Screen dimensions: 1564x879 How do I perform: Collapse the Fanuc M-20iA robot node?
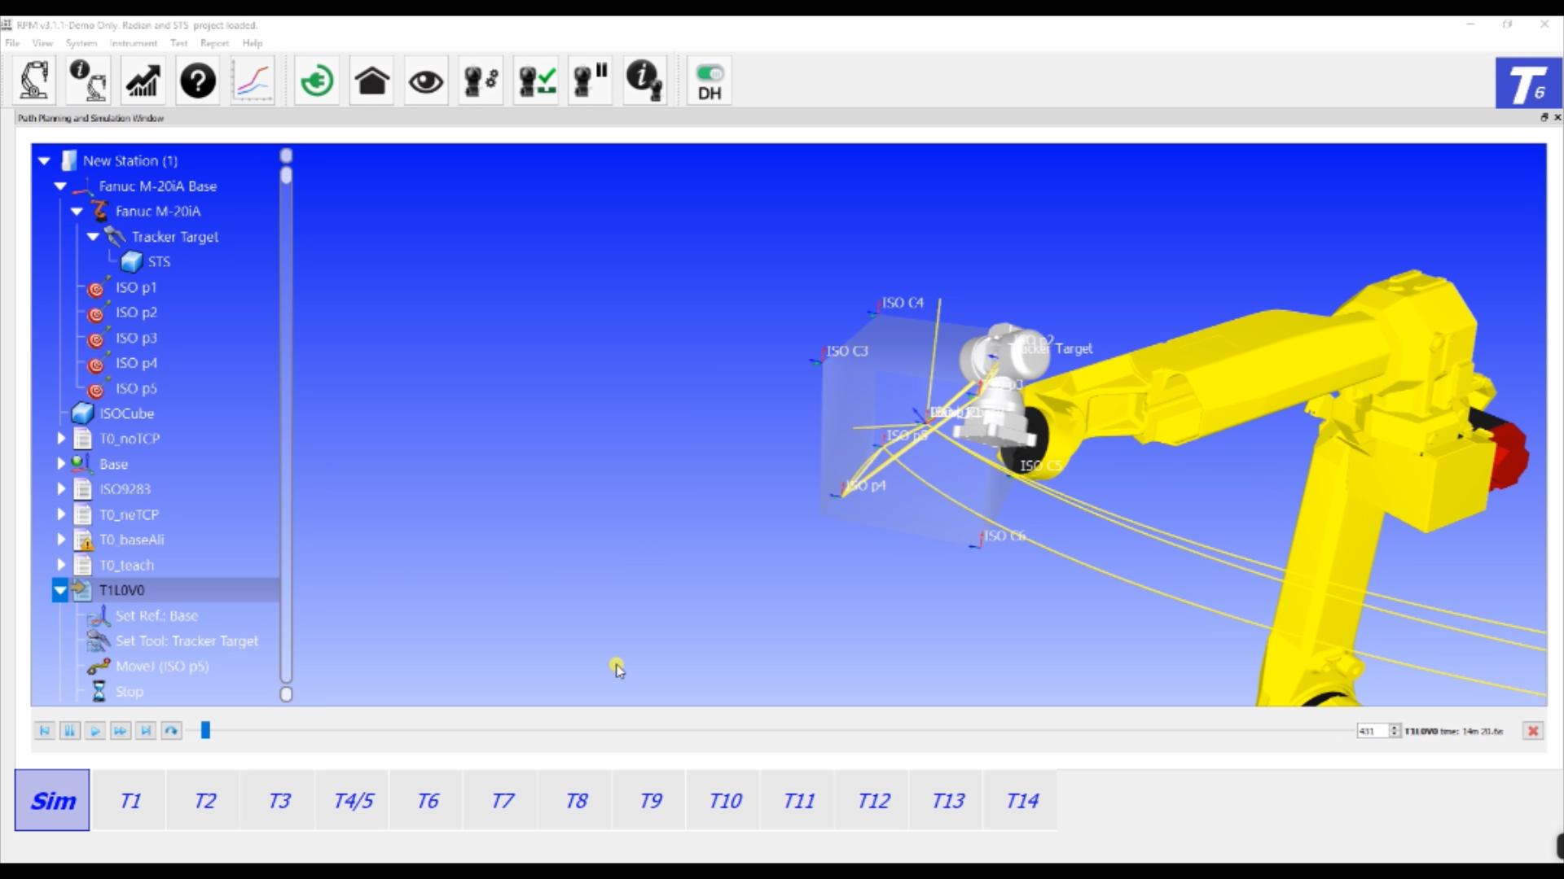coord(77,212)
